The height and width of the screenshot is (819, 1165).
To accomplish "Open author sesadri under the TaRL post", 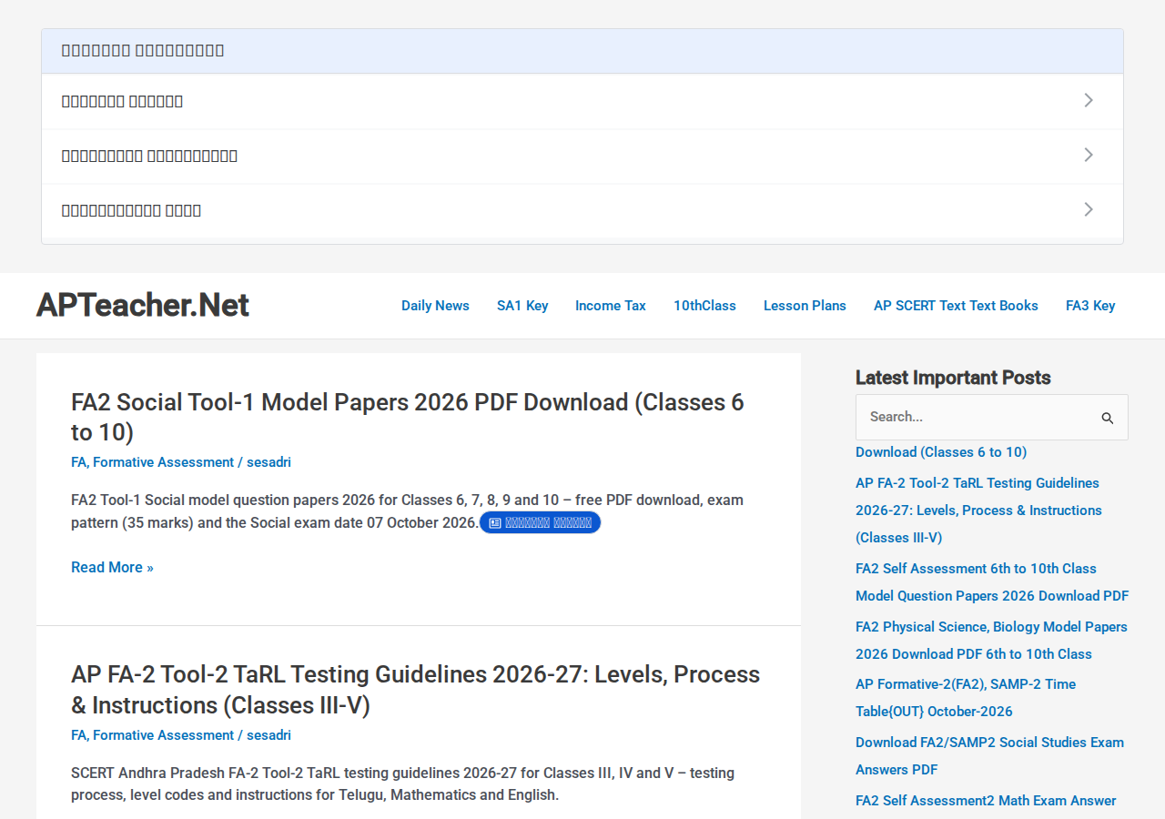I will 268,735.
